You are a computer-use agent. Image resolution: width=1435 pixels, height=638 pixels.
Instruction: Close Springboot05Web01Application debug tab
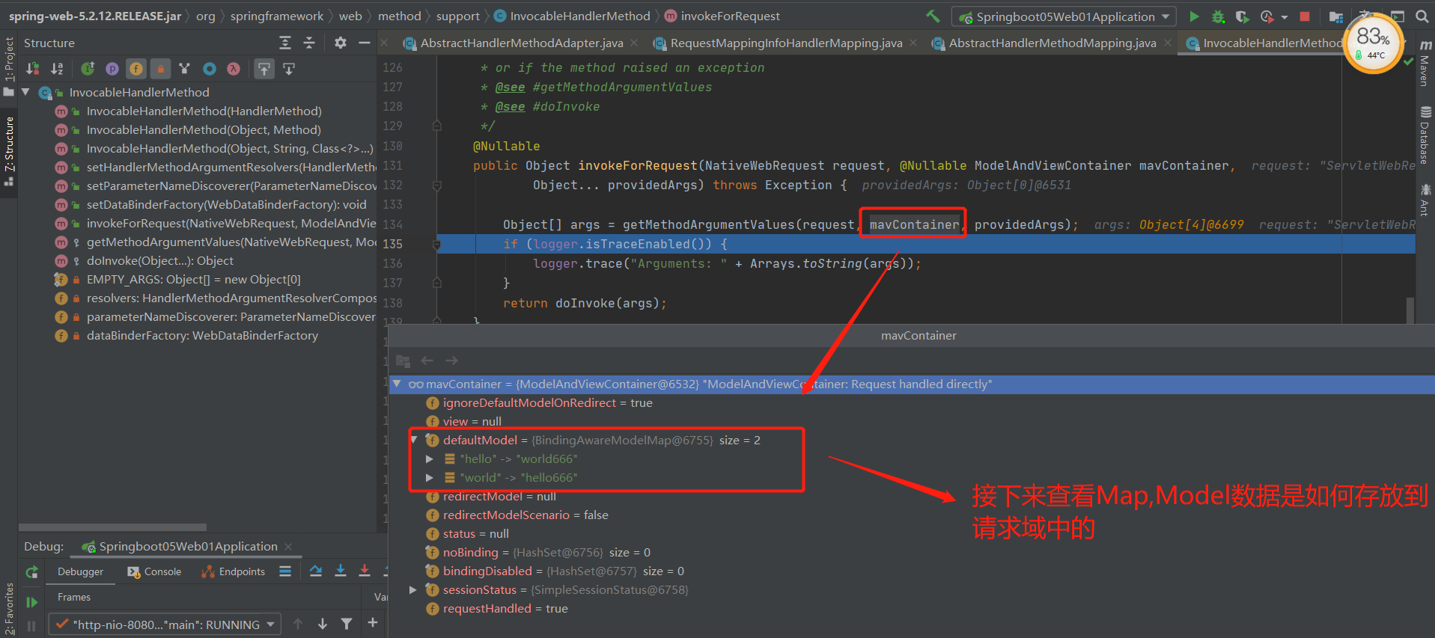pyautogui.click(x=288, y=547)
